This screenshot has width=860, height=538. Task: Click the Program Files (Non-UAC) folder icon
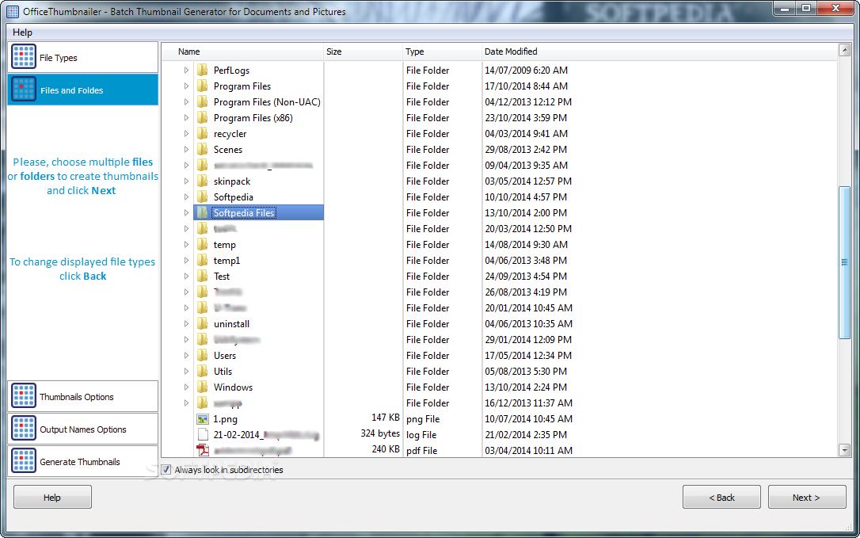point(203,102)
